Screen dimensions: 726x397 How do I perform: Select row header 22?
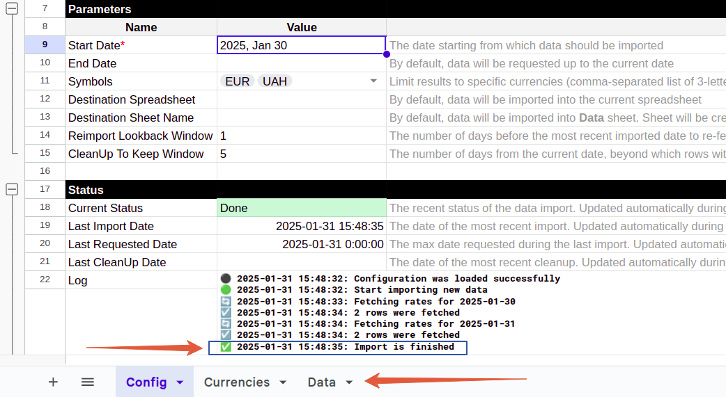coord(45,279)
